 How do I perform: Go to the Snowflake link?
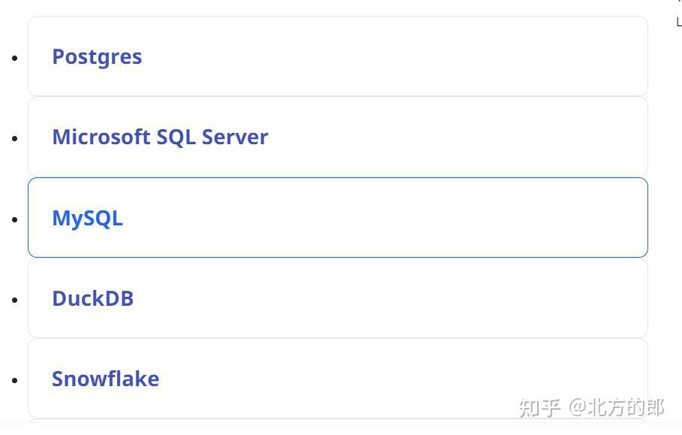(105, 379)
